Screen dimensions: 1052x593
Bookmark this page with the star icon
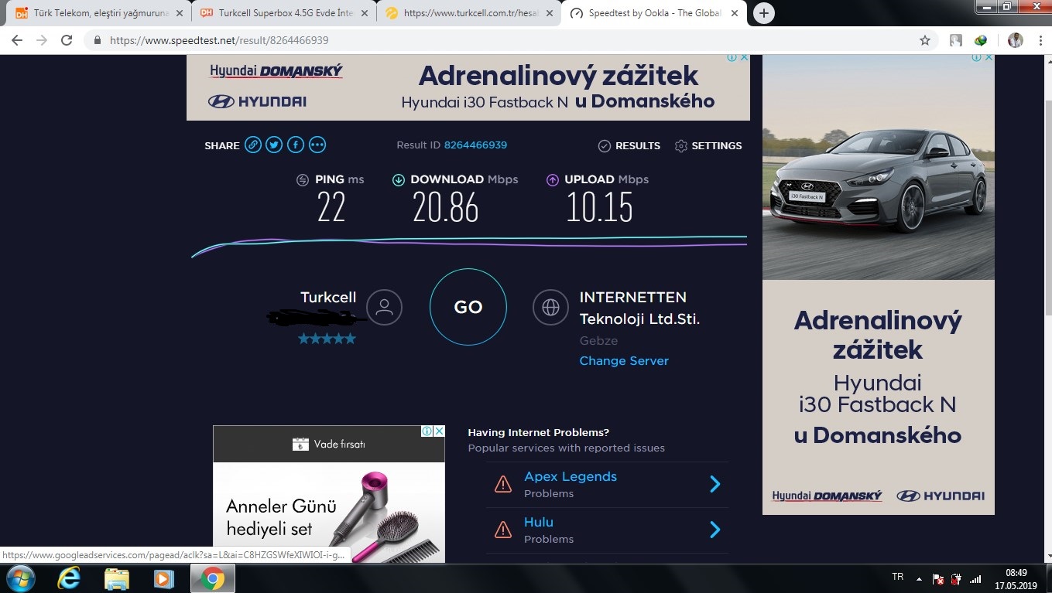tap(924, 40)
